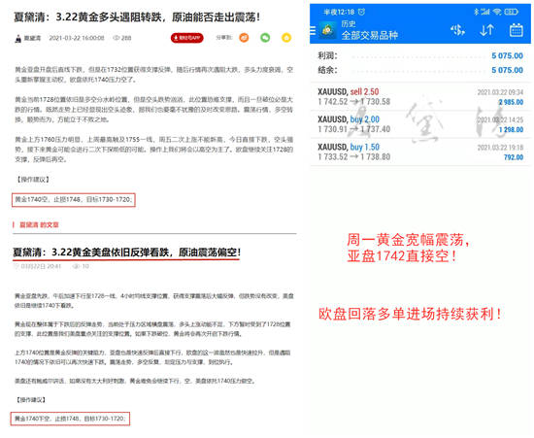
Task: Click the 2021.03.22 09:34 trade timestamp
Action: pos(500,92)
